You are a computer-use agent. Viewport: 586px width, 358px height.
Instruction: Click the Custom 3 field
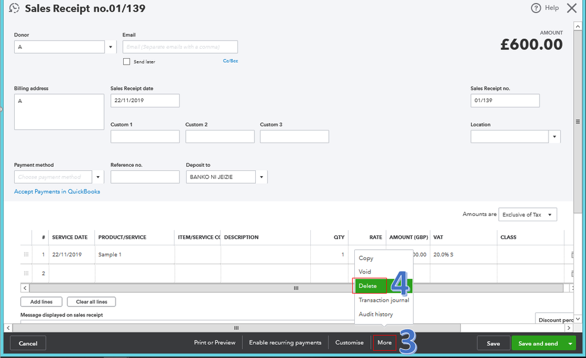[294, 137]
